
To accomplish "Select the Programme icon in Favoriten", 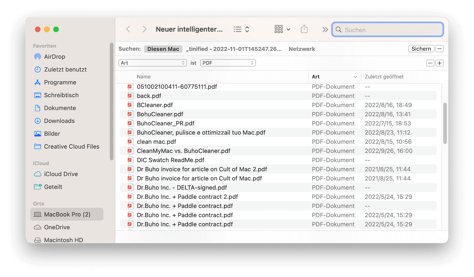I will click(x=38, y=82).
